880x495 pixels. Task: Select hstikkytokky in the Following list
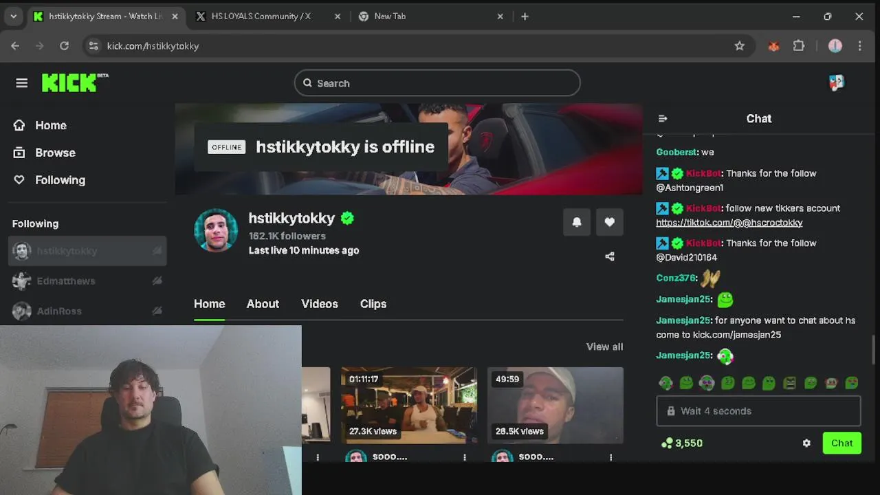(87, 251)
